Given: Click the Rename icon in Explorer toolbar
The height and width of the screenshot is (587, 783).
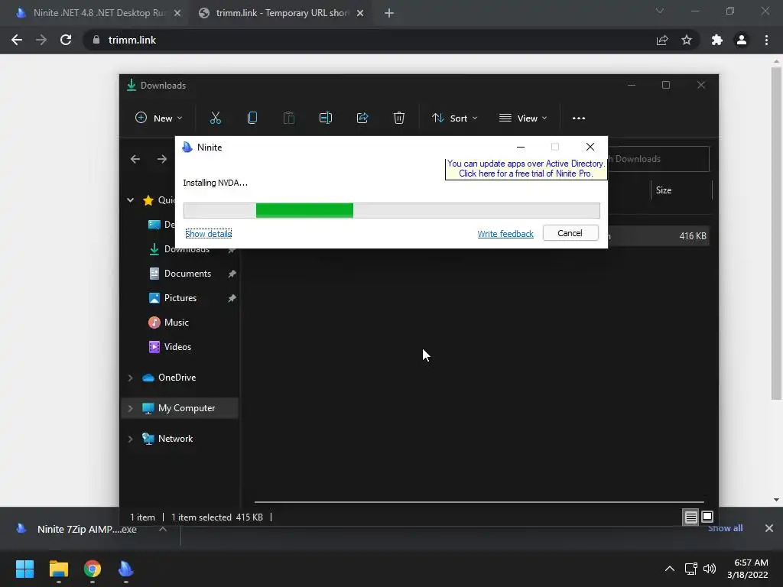Looking at the screenshot, I should [x=326, y=118].
